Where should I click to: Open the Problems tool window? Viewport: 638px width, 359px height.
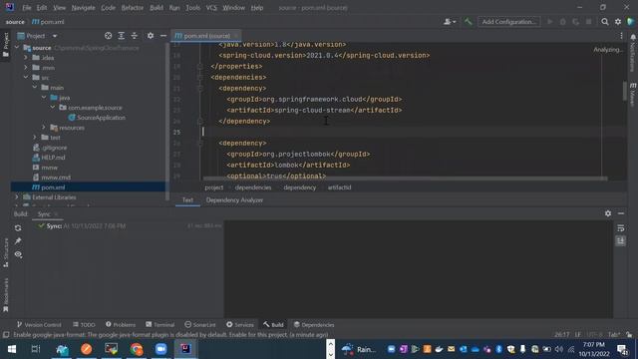tap(121, 325)
